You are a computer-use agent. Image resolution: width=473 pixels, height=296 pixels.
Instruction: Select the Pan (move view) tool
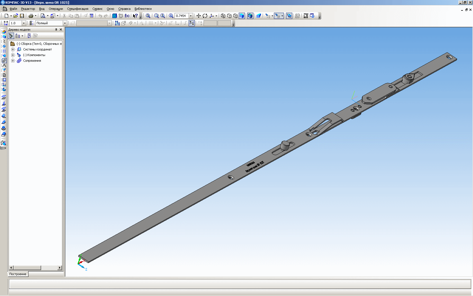198,16
